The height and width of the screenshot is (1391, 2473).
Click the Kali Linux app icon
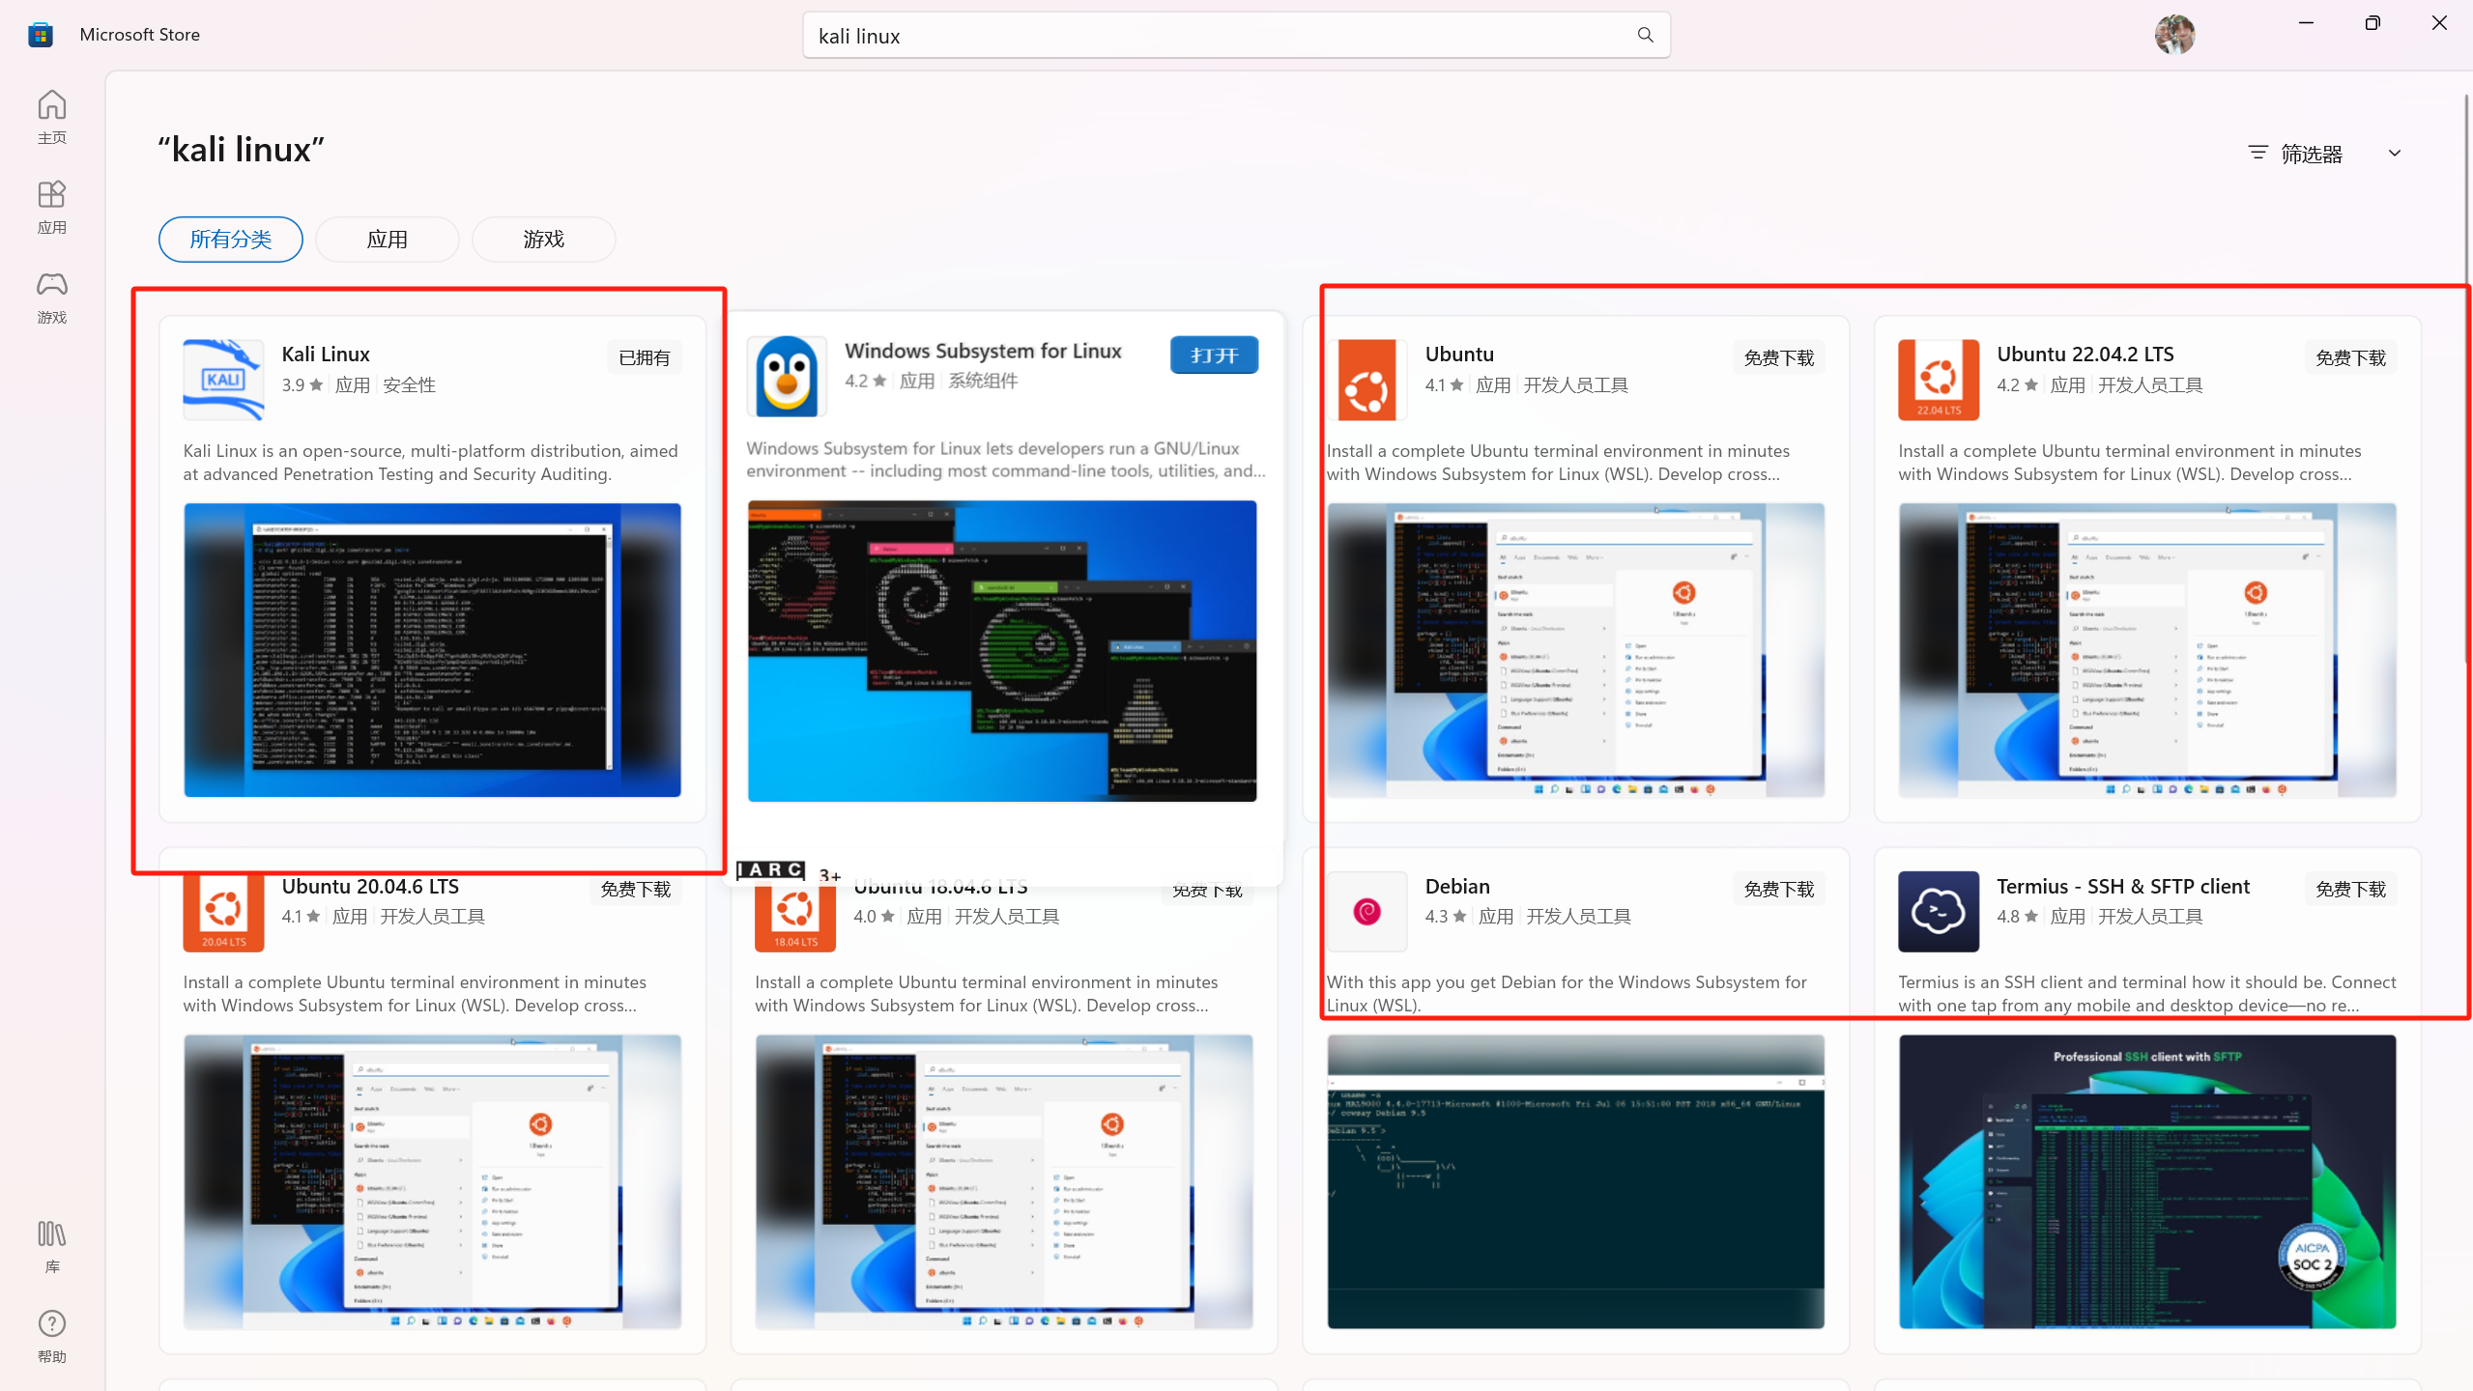tap(223, 380)
